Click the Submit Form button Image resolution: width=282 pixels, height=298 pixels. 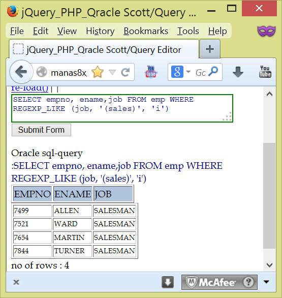(x=41, y=130)
